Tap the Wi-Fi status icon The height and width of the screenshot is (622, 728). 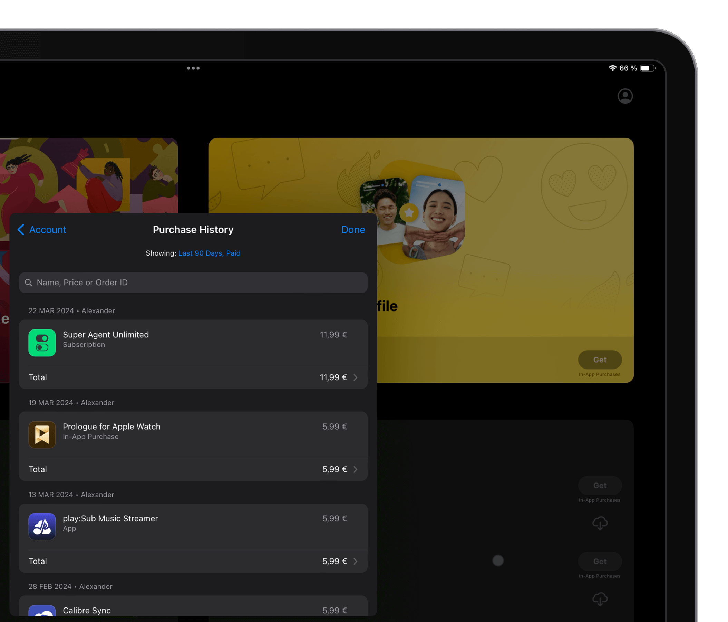[x=612, y=68]
